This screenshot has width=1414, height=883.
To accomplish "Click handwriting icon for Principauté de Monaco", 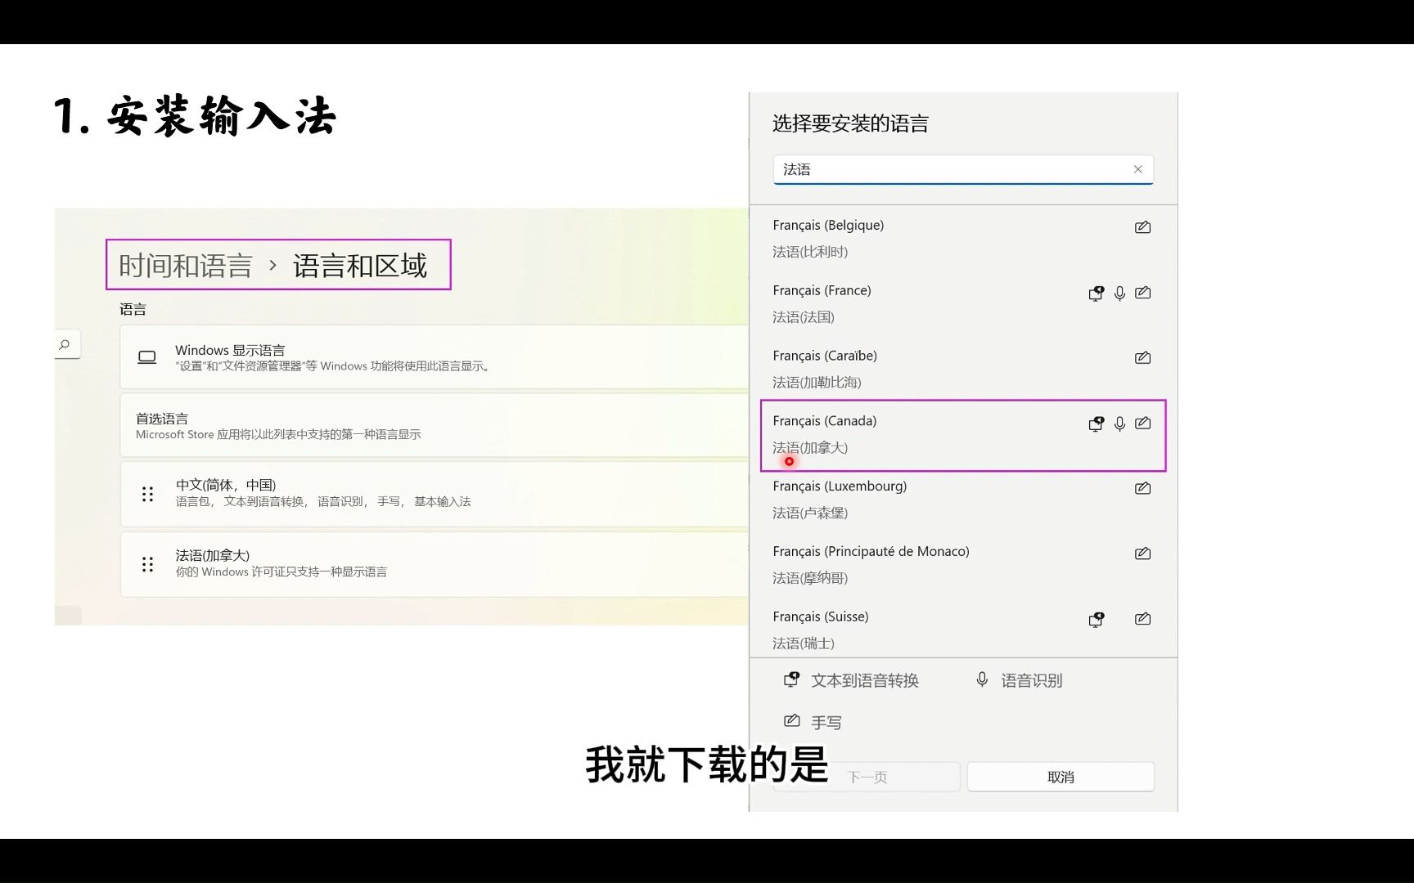I will [1143, 554].
